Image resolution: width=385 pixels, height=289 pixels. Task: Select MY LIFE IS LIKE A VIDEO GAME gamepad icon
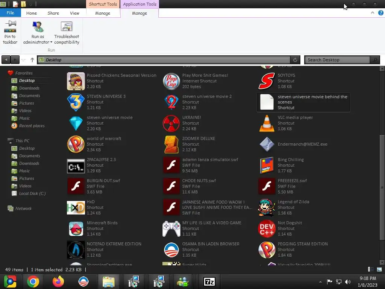(x=171, y=228)
